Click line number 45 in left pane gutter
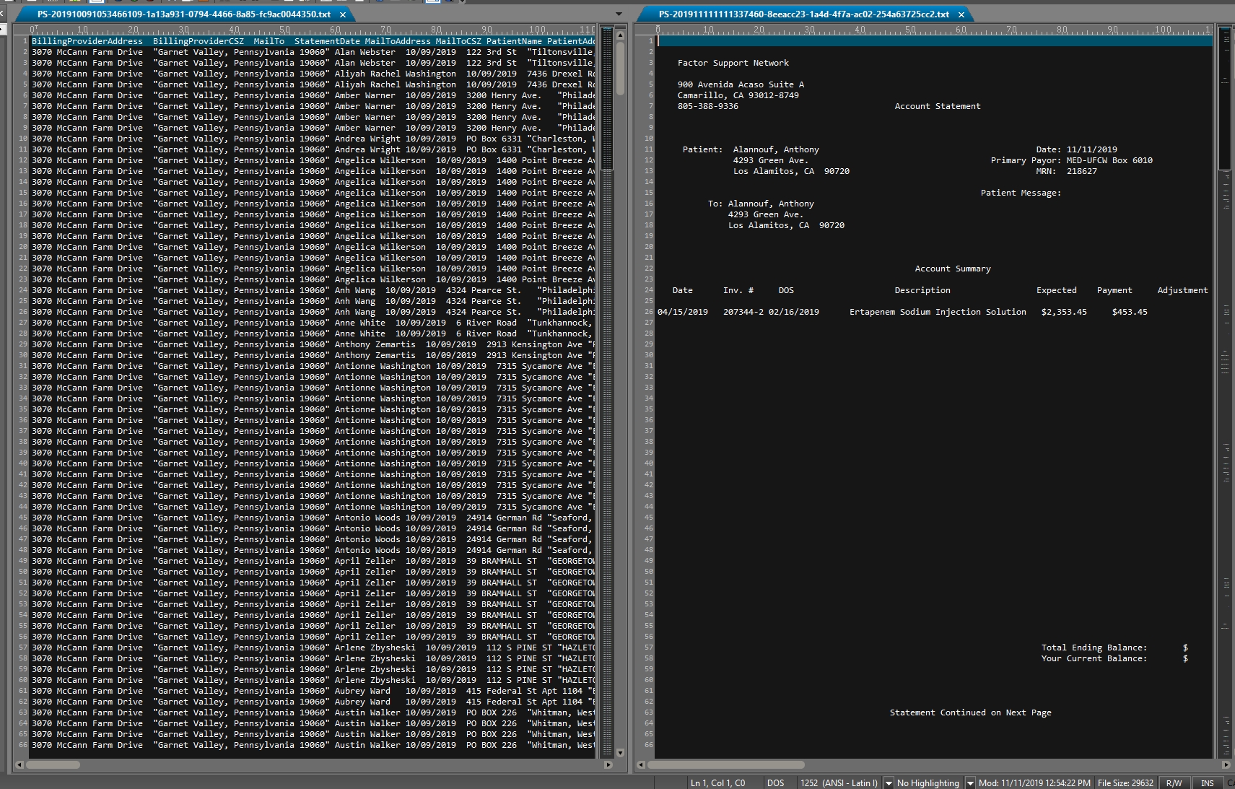Image resolution: width=1235 pixels, height=789 pixels. (x=23, y=518)
